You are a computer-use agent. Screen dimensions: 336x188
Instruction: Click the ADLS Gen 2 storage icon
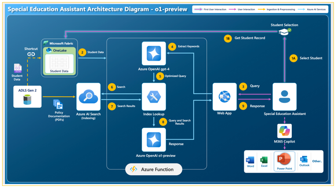click(x=27, y=100)
